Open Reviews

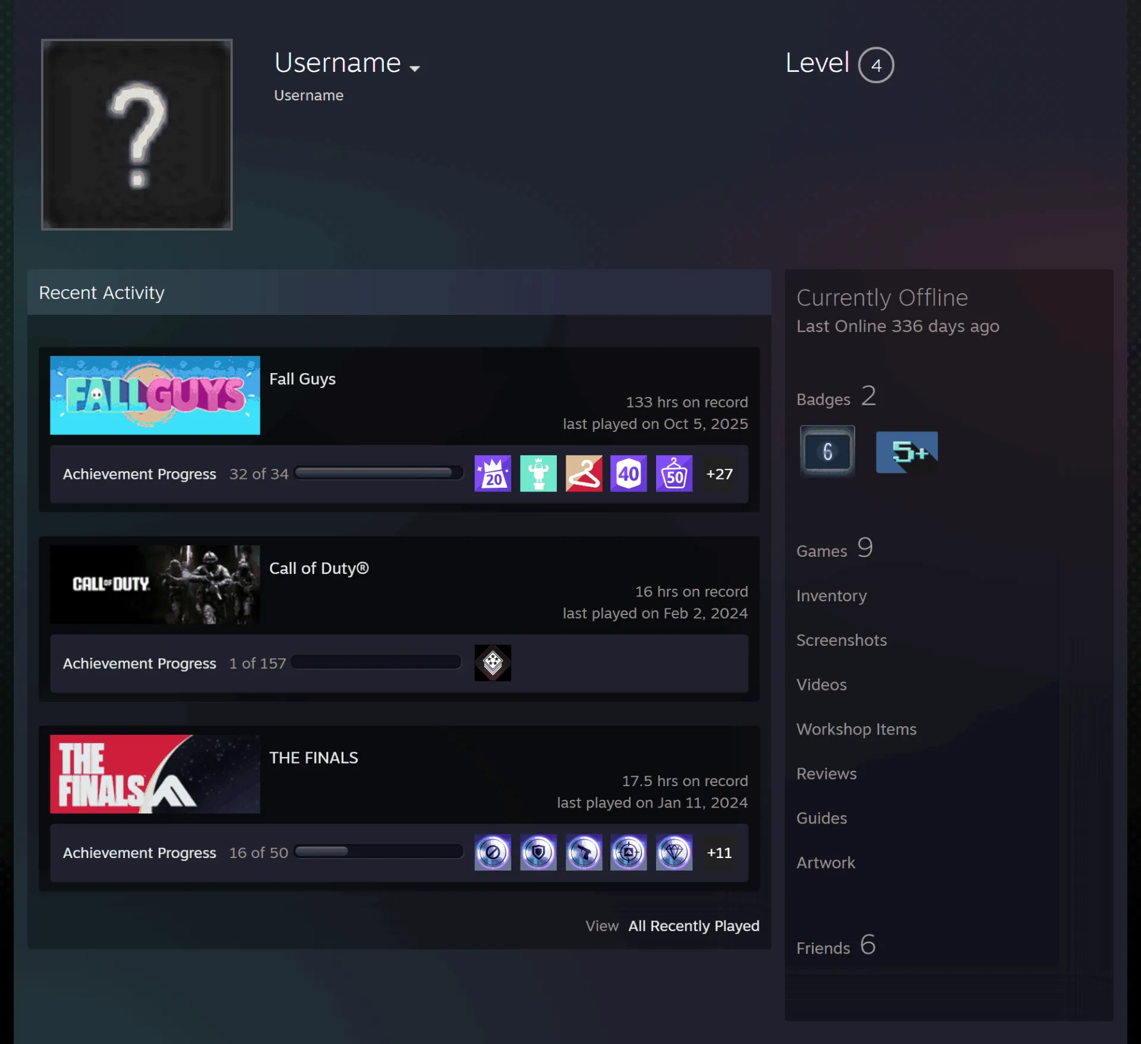tap(827, 774)
